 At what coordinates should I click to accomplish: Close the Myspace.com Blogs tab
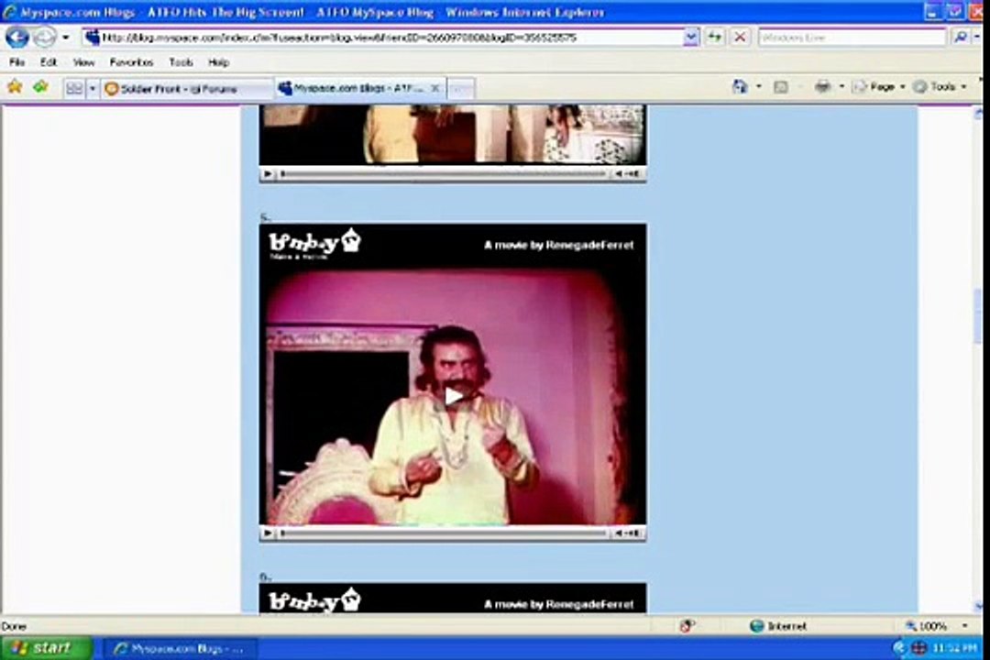pos(434,88)
